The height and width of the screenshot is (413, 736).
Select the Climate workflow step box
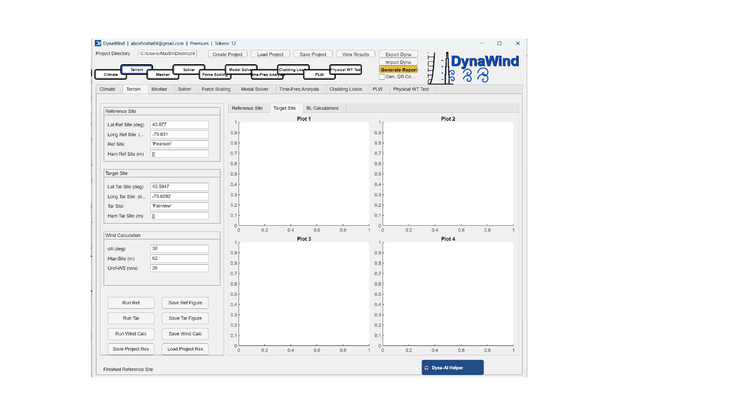110,75
